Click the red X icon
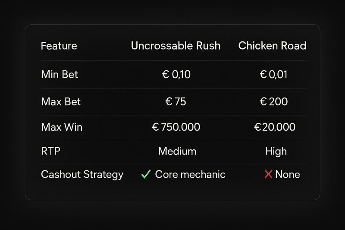This screenshot has width=345, height=230. click(268, 175)
